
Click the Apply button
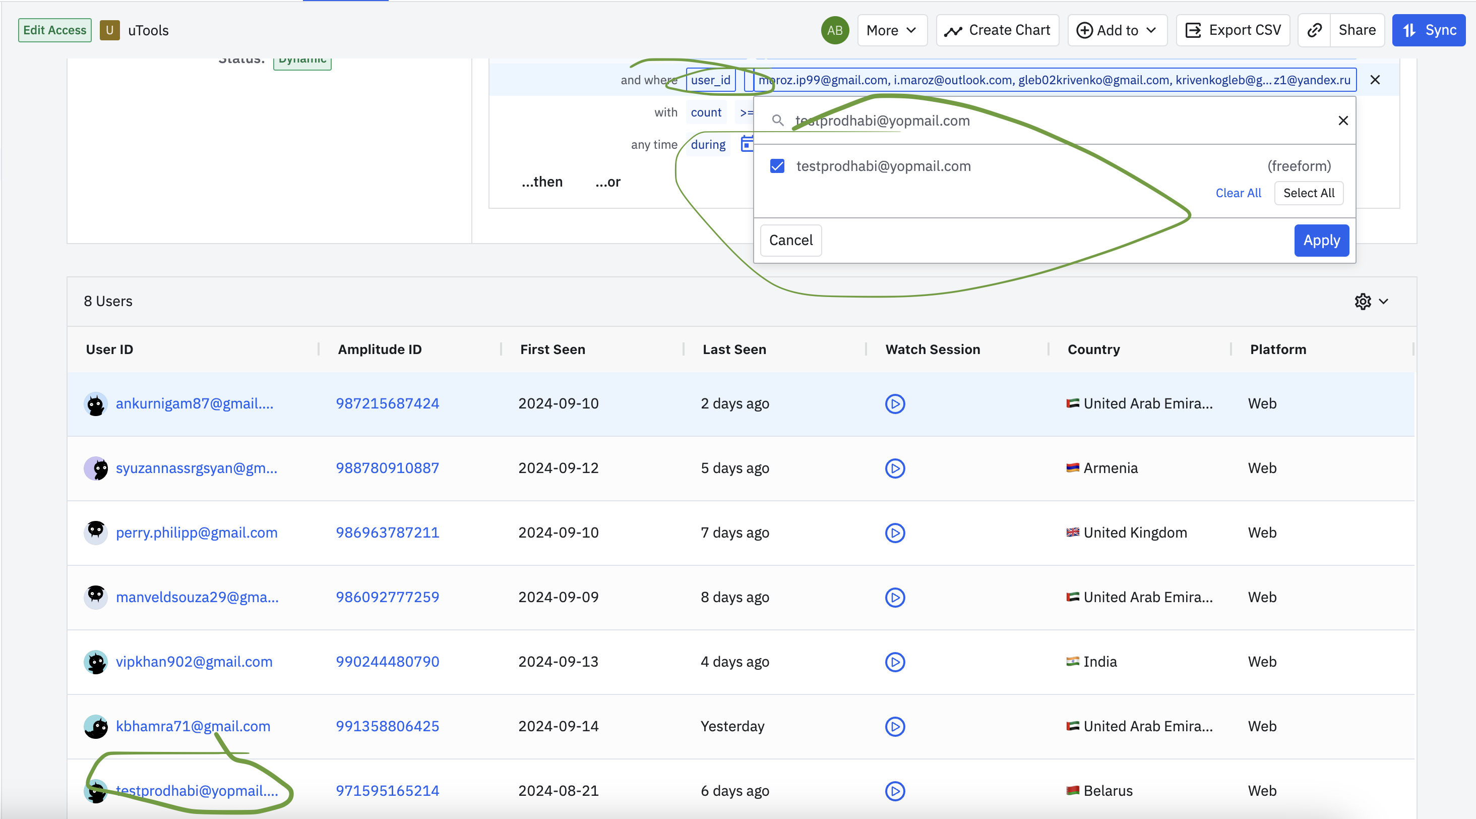coord(1321,241)
